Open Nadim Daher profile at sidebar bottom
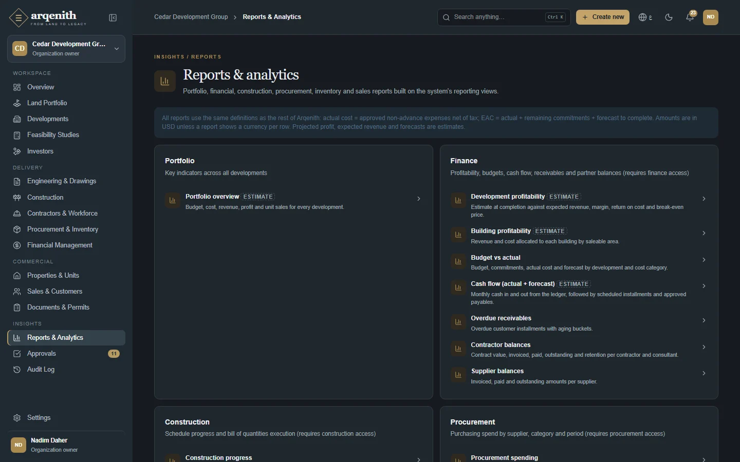This screenshot has width=740, height=462. [66, 445]
